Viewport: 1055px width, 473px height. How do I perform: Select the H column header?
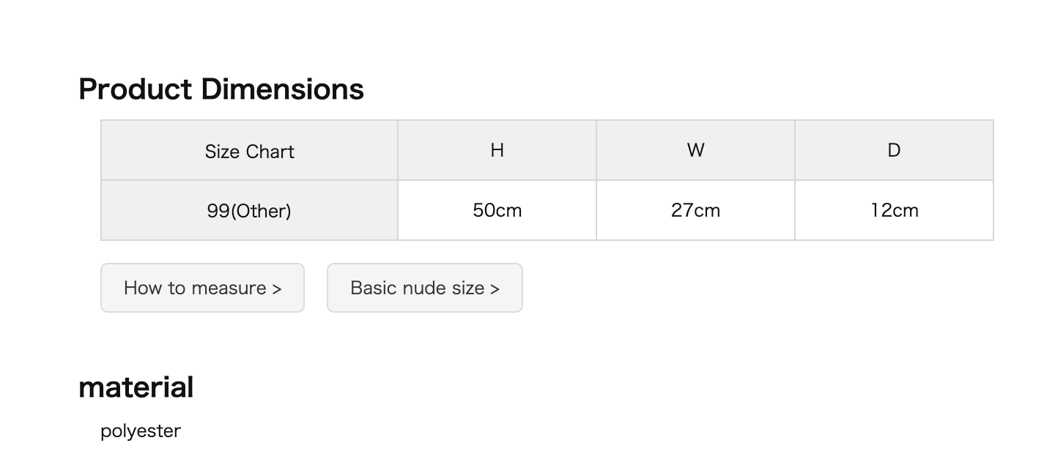click(497, 151)
